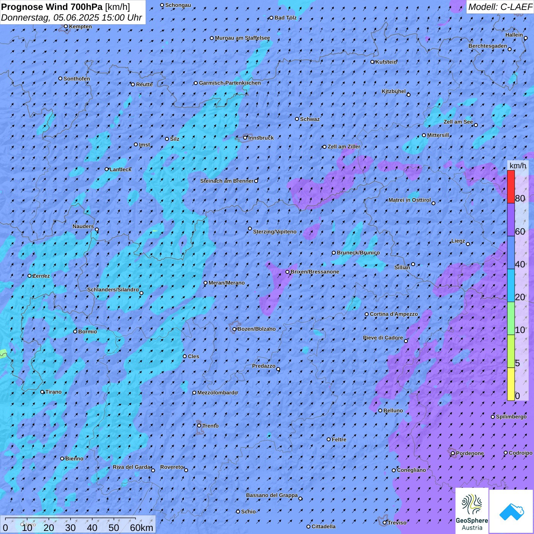Click the 'Riva del Garda' label
Image resolution: width=534 pixels, height=534 pixels.
coord(132,467)
